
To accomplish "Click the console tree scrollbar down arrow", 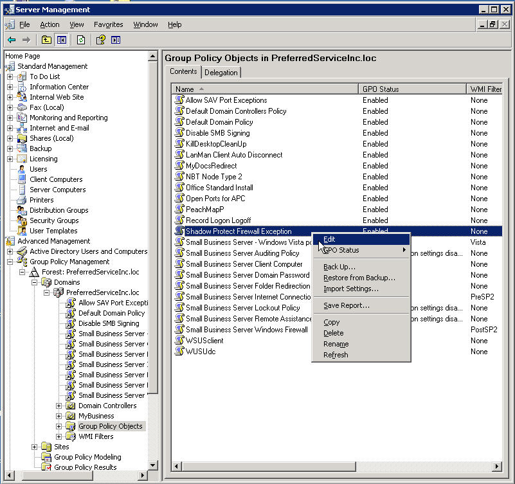I will (153, 465).
